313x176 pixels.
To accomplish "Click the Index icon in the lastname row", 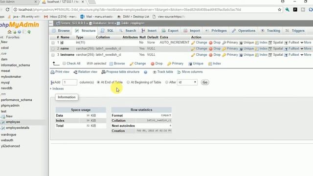I will 257,55.
